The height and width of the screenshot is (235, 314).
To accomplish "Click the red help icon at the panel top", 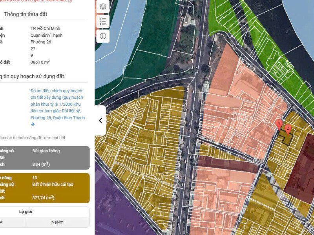I will 70,1.
